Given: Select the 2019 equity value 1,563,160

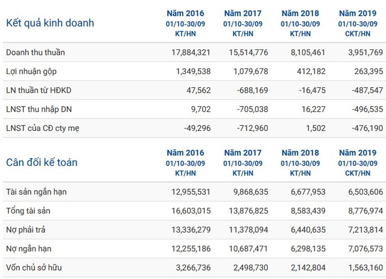Looking at the screenshot, I should coord(363,268).
